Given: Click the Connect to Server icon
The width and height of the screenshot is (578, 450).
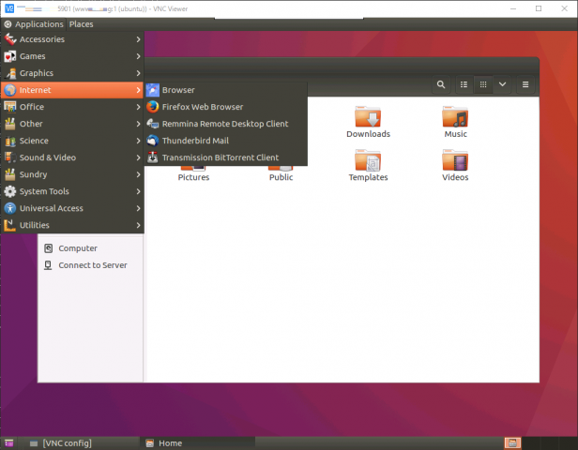Looking at the screenshot, I should coord(48,265).
